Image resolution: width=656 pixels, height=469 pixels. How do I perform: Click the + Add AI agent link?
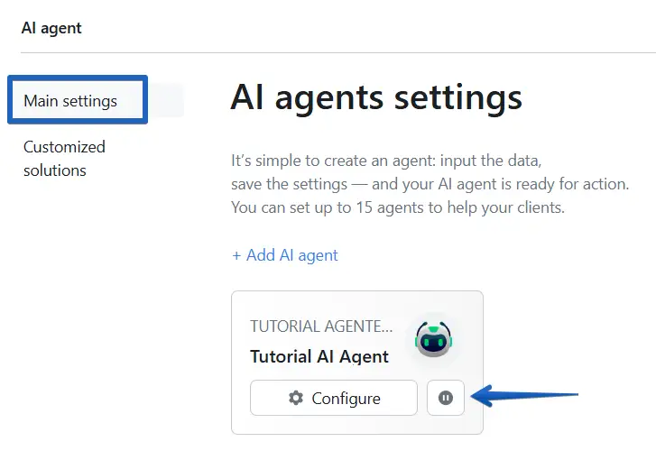click(x=285, y=255)
